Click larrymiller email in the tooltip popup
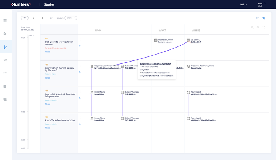 (x=156, y=76)
